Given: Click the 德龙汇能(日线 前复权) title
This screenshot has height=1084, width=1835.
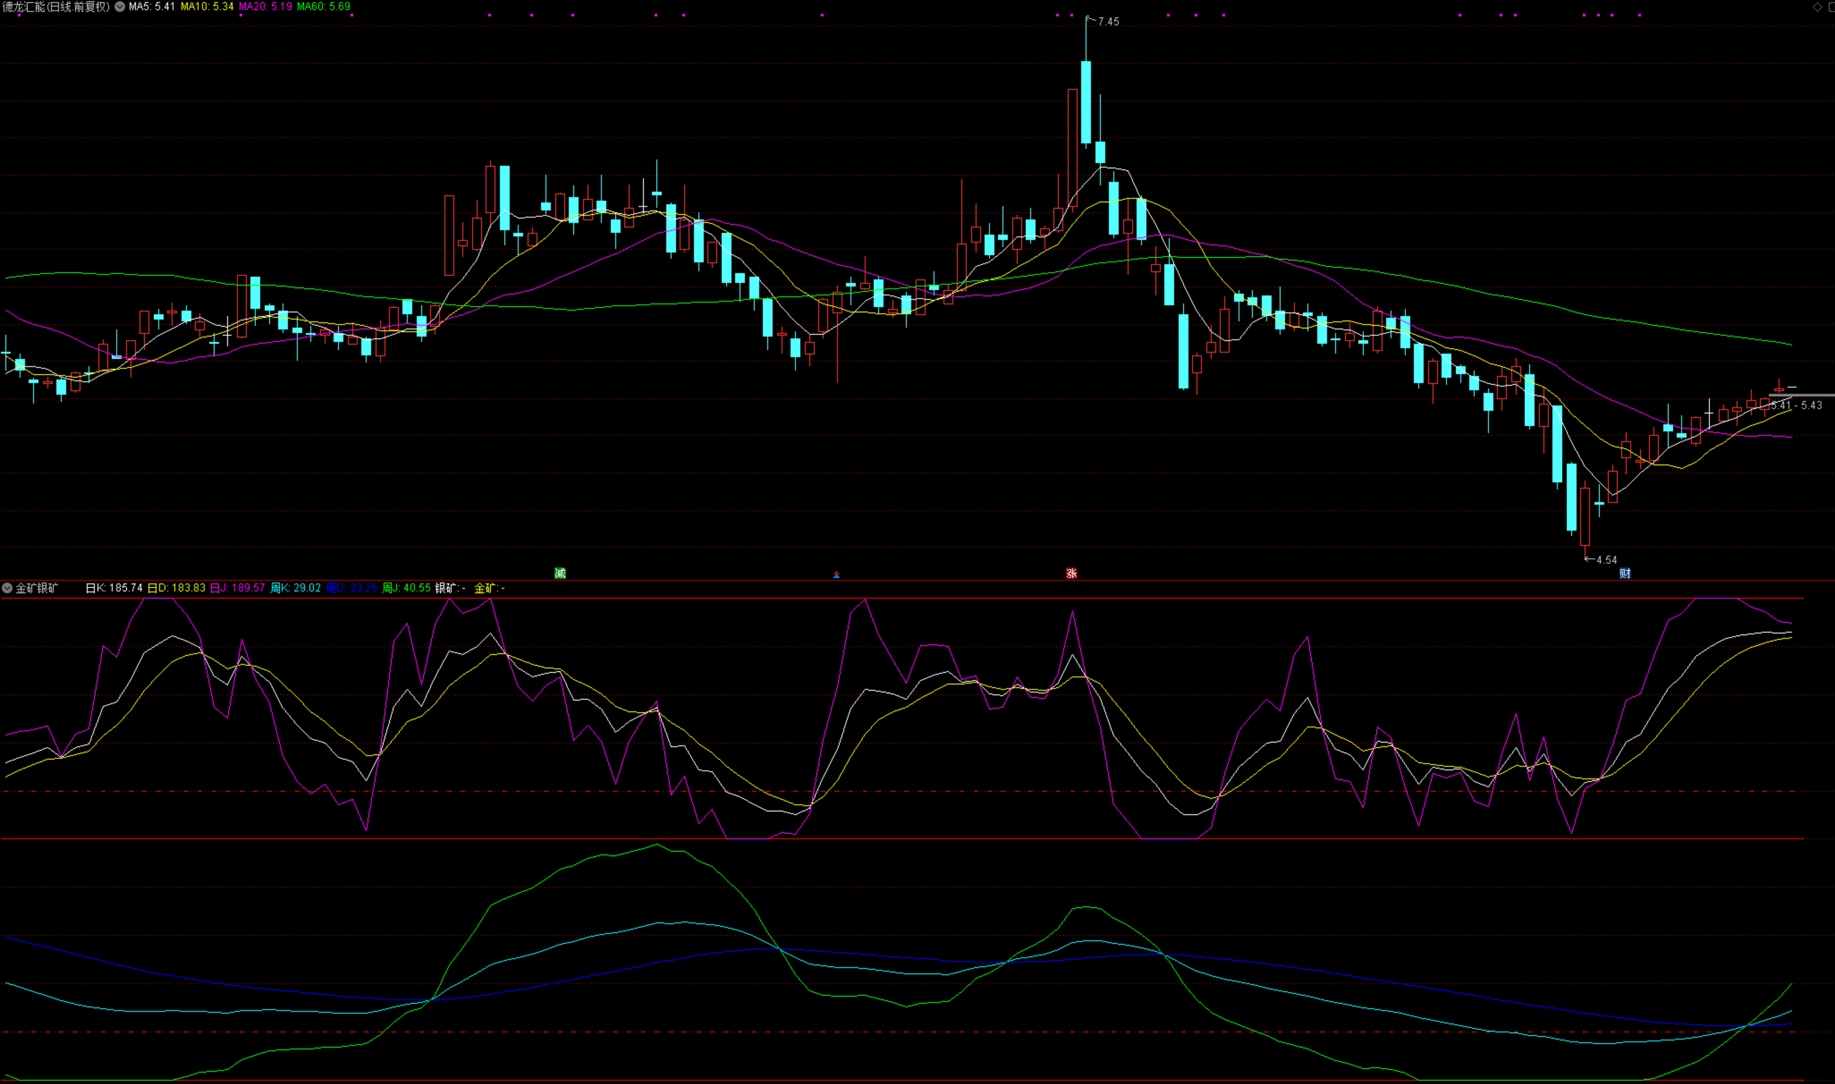Looking at the screenshot, I should 55,7.
